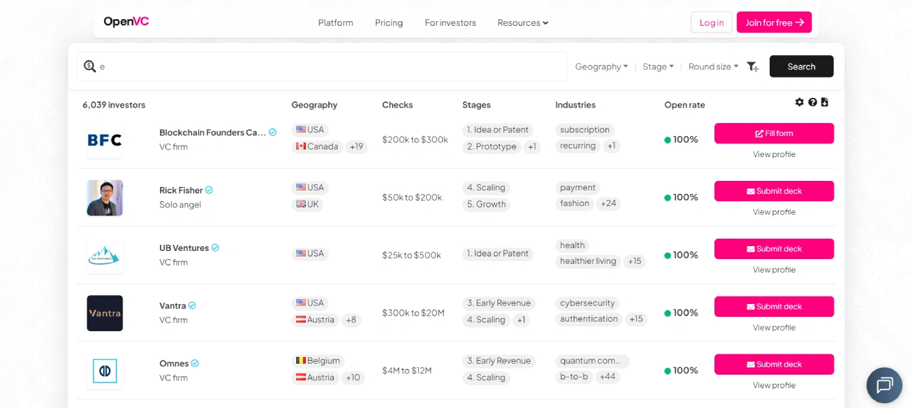Click the help question mark icon
This screenshot has width=912, height=408.
[813, 102]
